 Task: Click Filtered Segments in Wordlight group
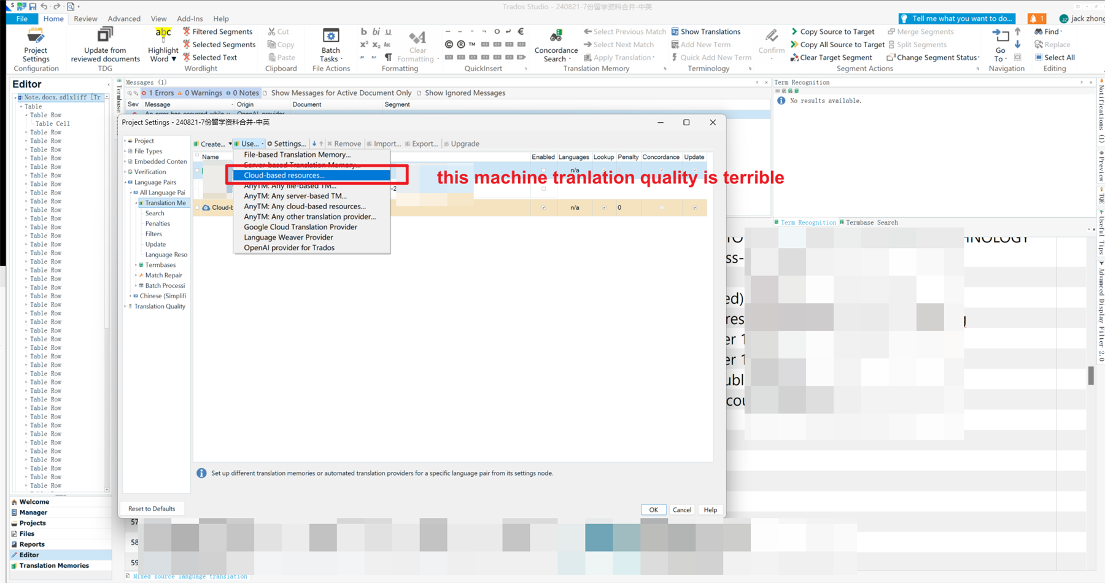[x=217, y=32]
